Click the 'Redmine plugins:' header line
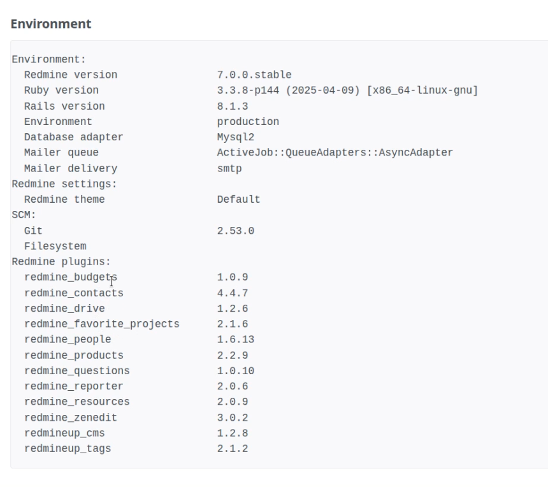 tap(61, 261)
